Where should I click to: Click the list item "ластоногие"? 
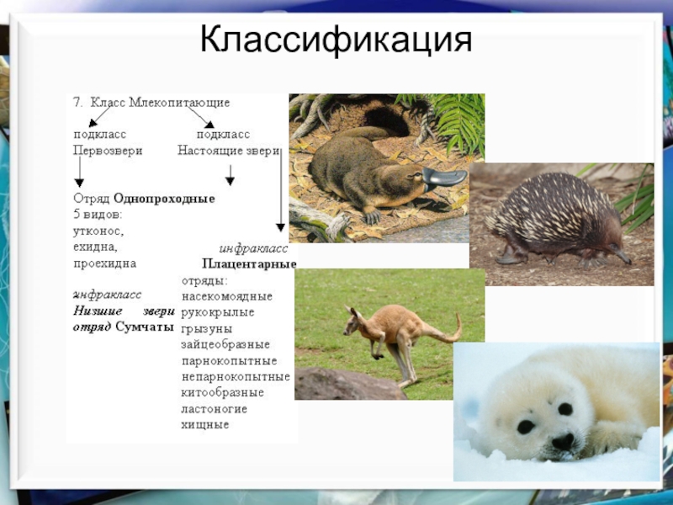click(x=215, y=409)
